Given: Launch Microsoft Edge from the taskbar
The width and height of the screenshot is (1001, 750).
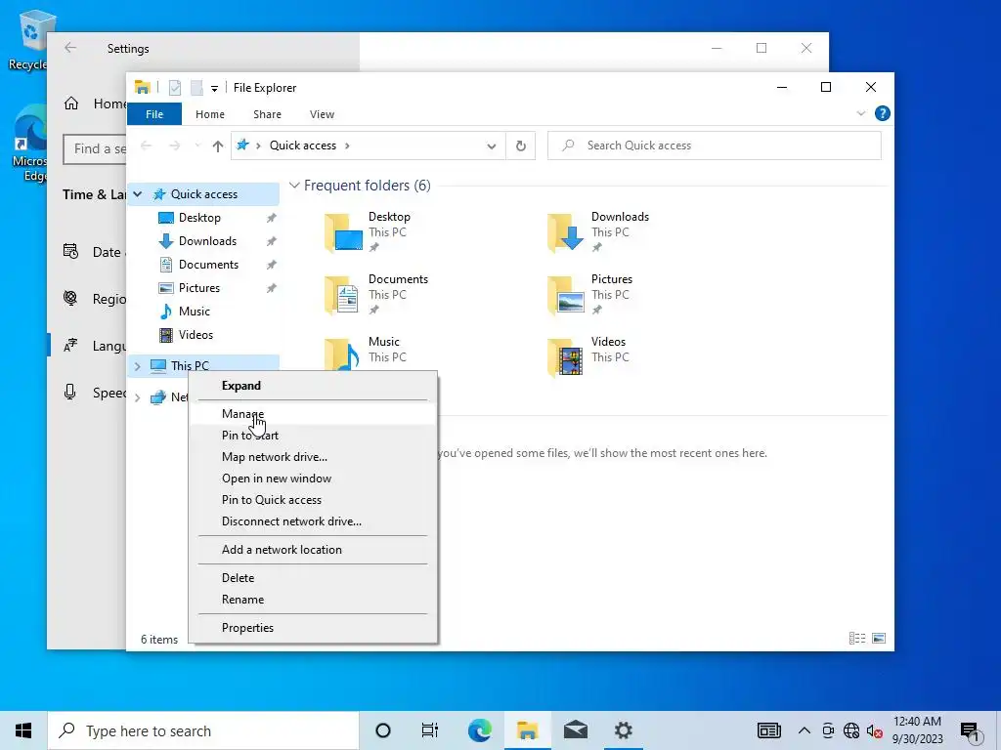Looking at the screenshot, I should (479, 730).
